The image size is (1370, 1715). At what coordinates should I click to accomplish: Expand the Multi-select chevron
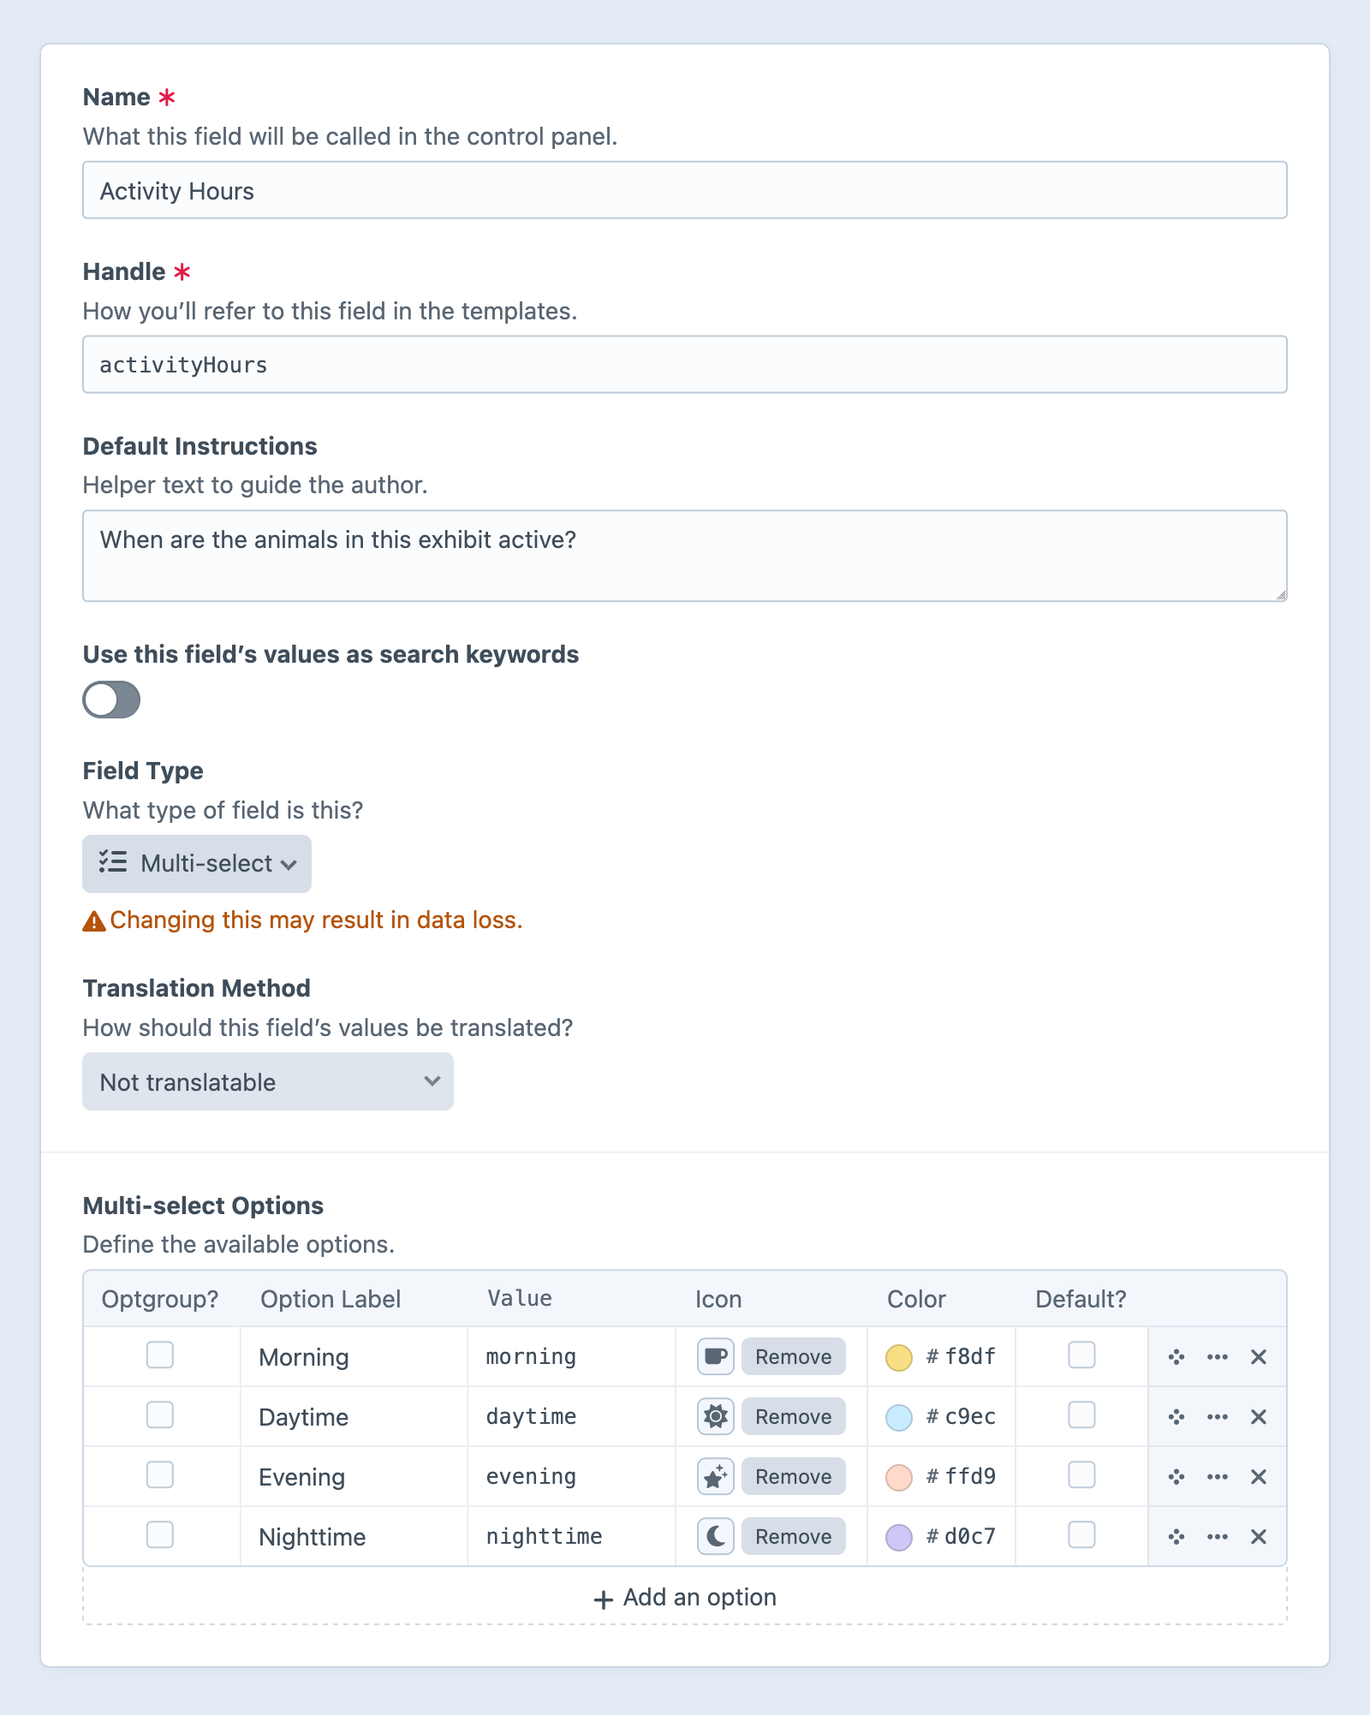tap(289, 865)
